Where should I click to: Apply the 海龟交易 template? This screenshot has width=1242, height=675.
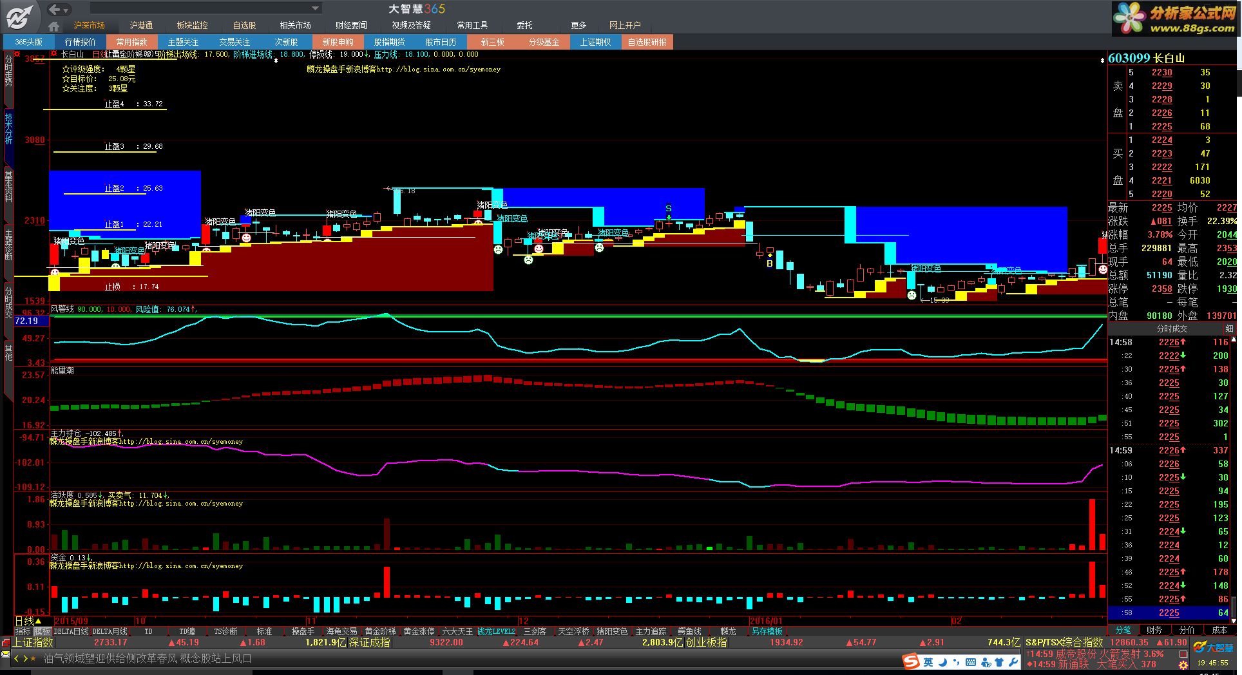pos(341,631)
